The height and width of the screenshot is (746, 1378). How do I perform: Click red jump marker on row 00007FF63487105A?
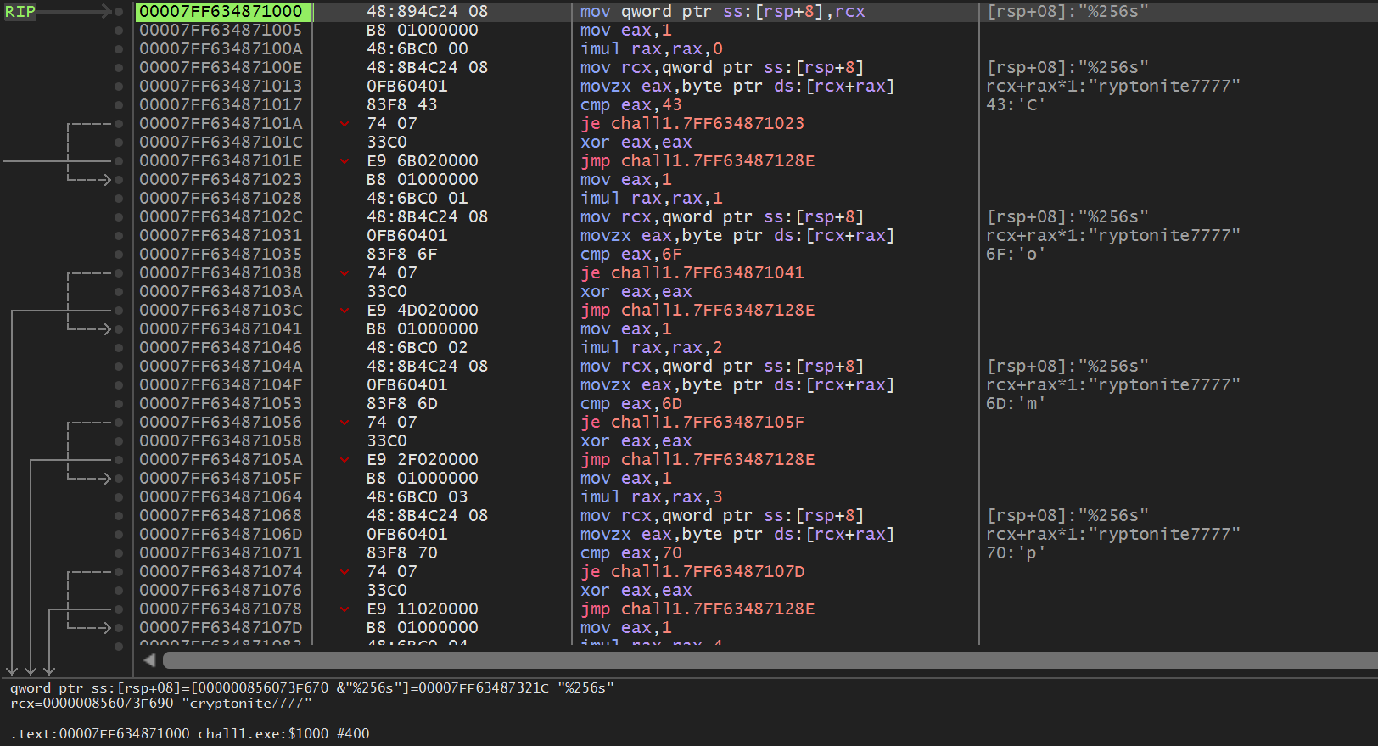coord(345,460)
